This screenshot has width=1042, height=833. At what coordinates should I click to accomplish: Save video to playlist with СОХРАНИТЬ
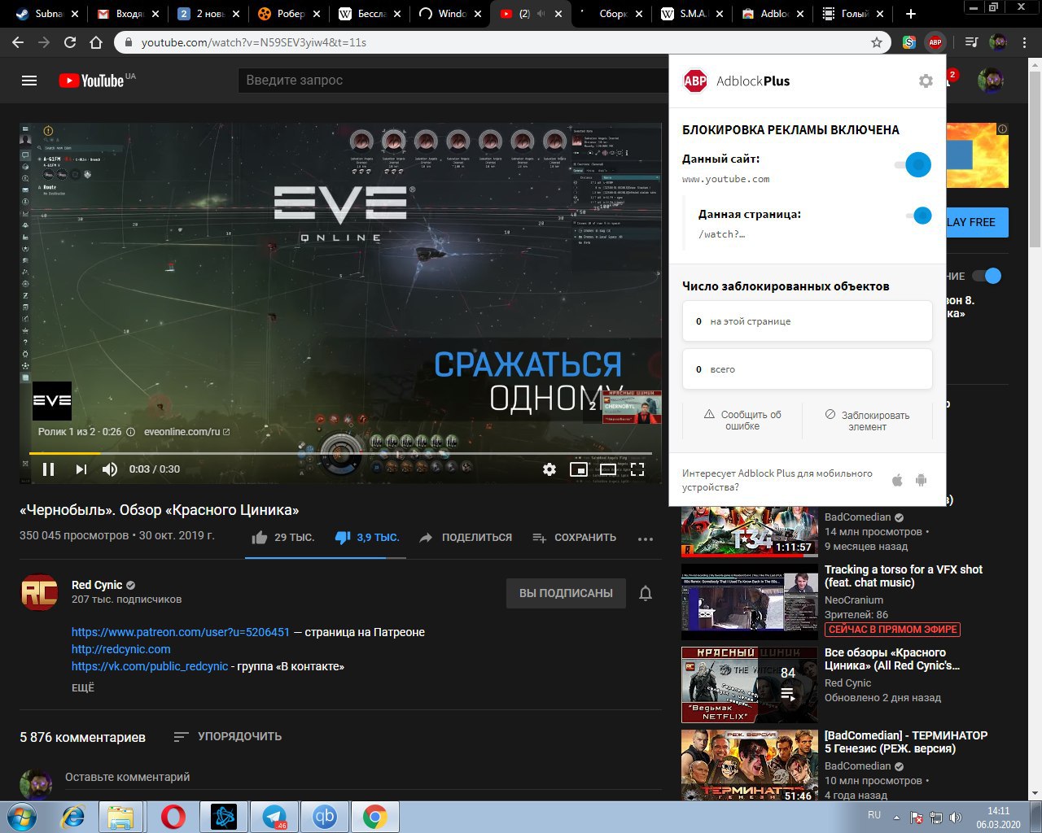coord(574,538)
